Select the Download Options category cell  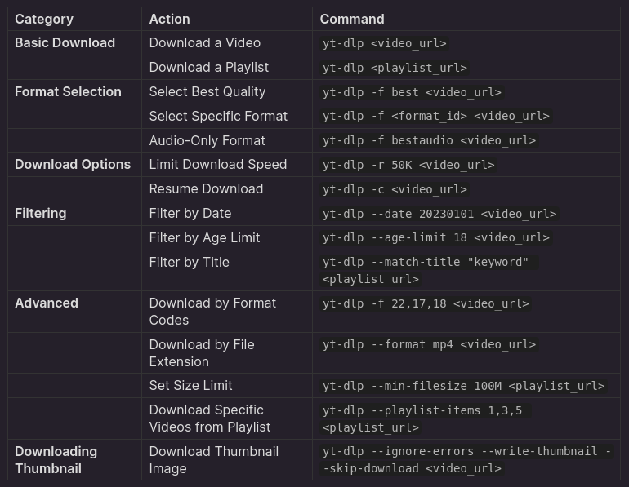pyautogui.click(x=73, y=164)
